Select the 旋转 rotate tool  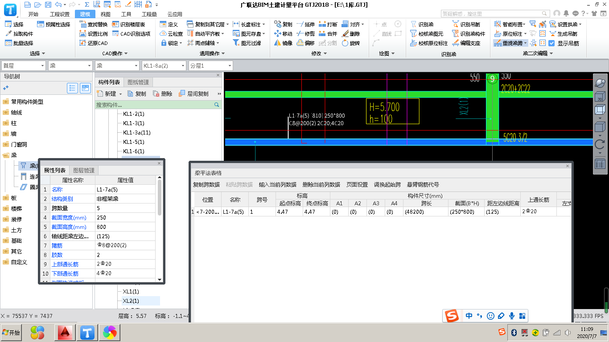click(x=351, y=43)
